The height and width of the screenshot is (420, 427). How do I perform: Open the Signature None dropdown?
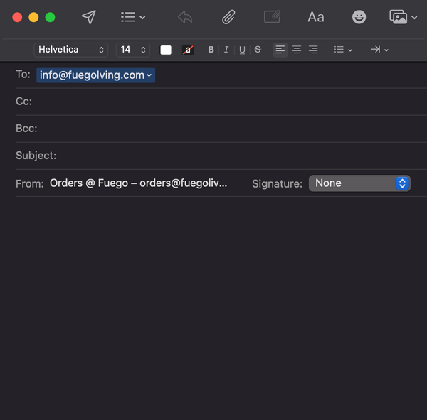pos(359,183)
